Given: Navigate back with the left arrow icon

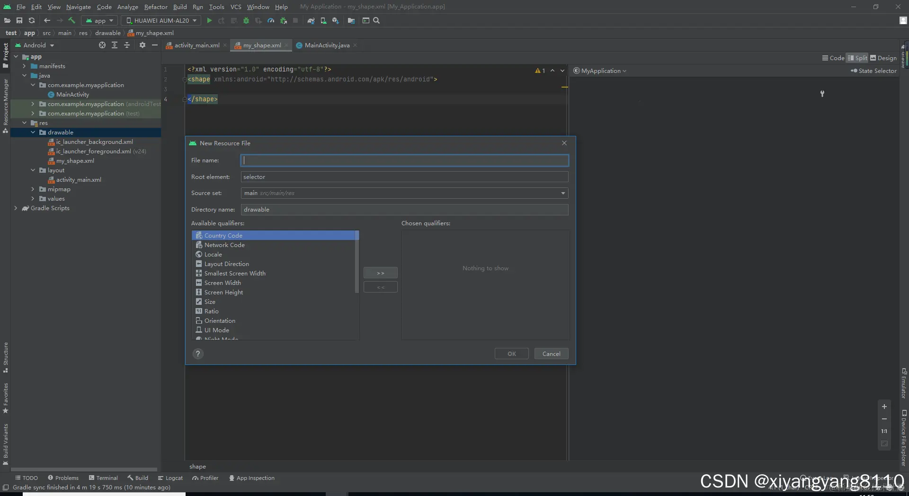Looking at the screenshot, I should click(x=47, y=20).
